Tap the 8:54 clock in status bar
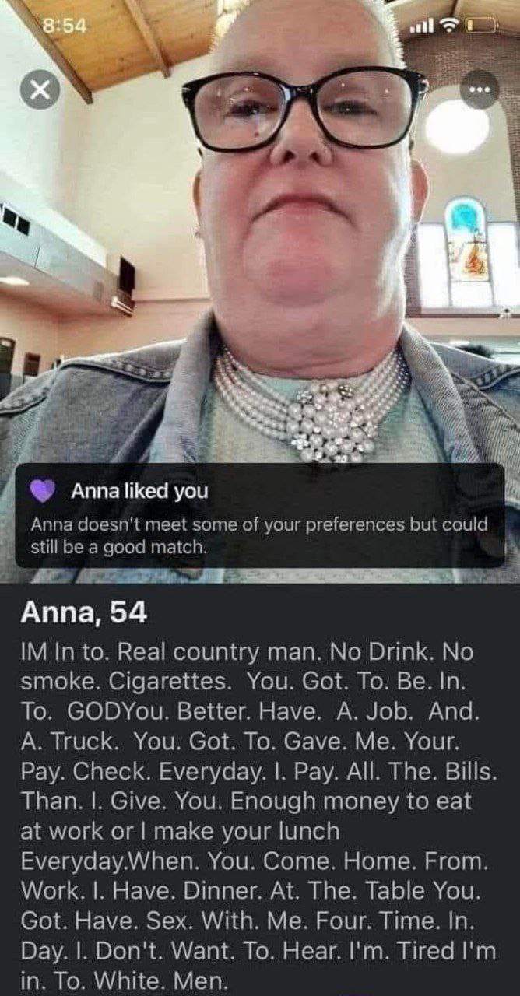 [65, 26]
